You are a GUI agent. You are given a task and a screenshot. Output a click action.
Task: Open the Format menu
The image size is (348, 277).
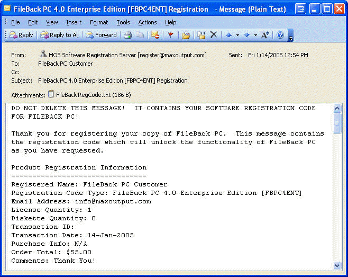pos(99,22)
